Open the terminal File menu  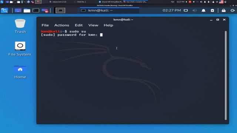(x=45, y=25)
